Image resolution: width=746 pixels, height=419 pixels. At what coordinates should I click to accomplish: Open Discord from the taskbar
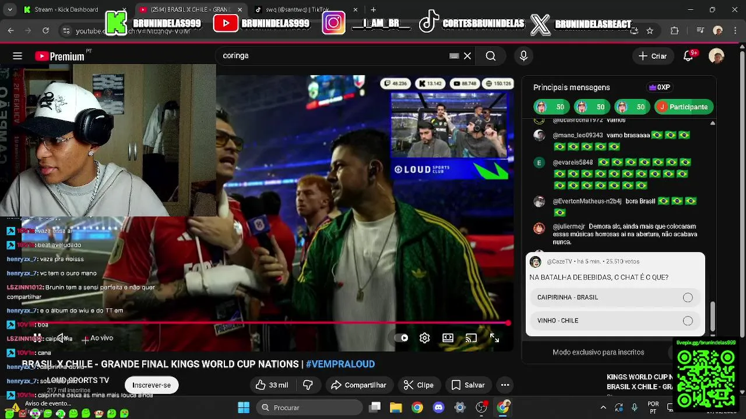pyautogui.click(x=438, y=407)
